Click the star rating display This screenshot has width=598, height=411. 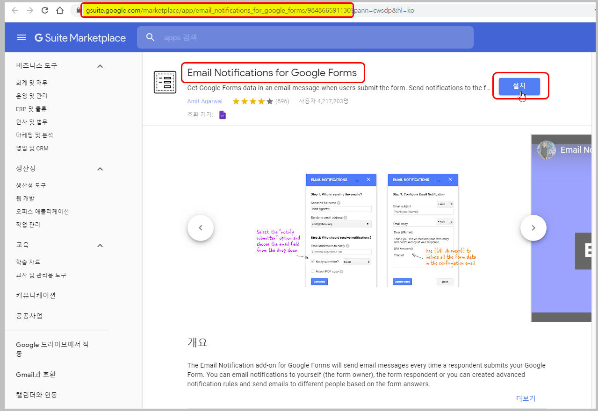pos(252,101)
